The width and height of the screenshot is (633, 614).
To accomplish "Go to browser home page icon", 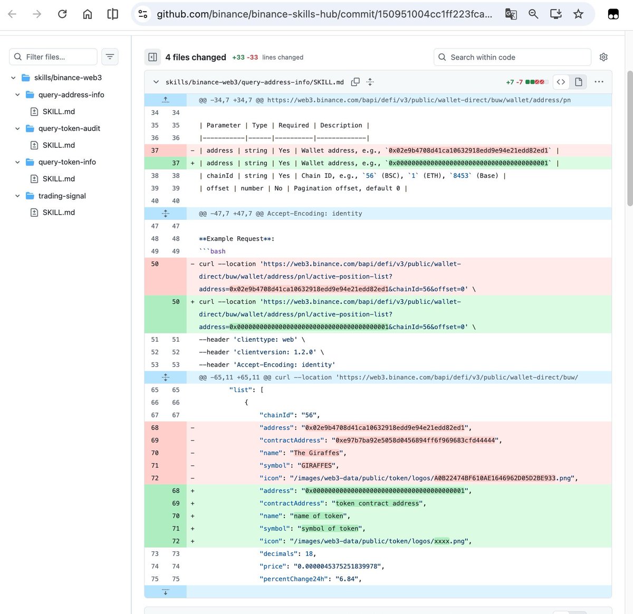I will pos(88,14).
